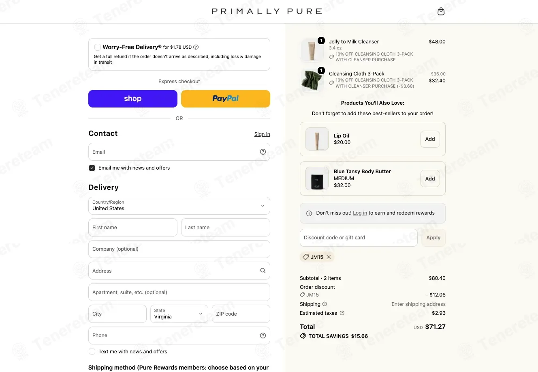Image resolution: width=538 pixels, height=372 pixels.
Task: Click the Email field help icon
Action: [263, 152]
